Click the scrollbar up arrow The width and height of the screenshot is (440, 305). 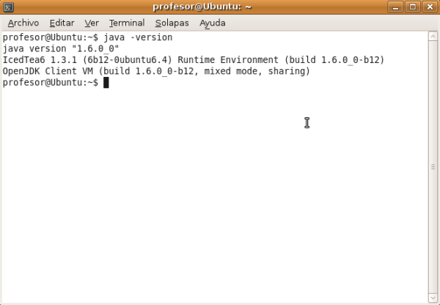pyautogui.click(x=433, y=36)
